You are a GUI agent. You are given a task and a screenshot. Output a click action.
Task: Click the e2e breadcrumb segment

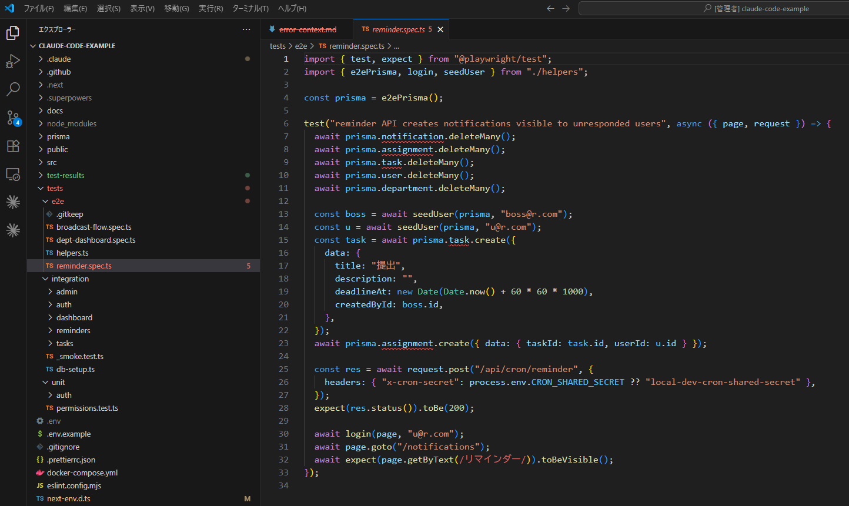tap(301, 46)
